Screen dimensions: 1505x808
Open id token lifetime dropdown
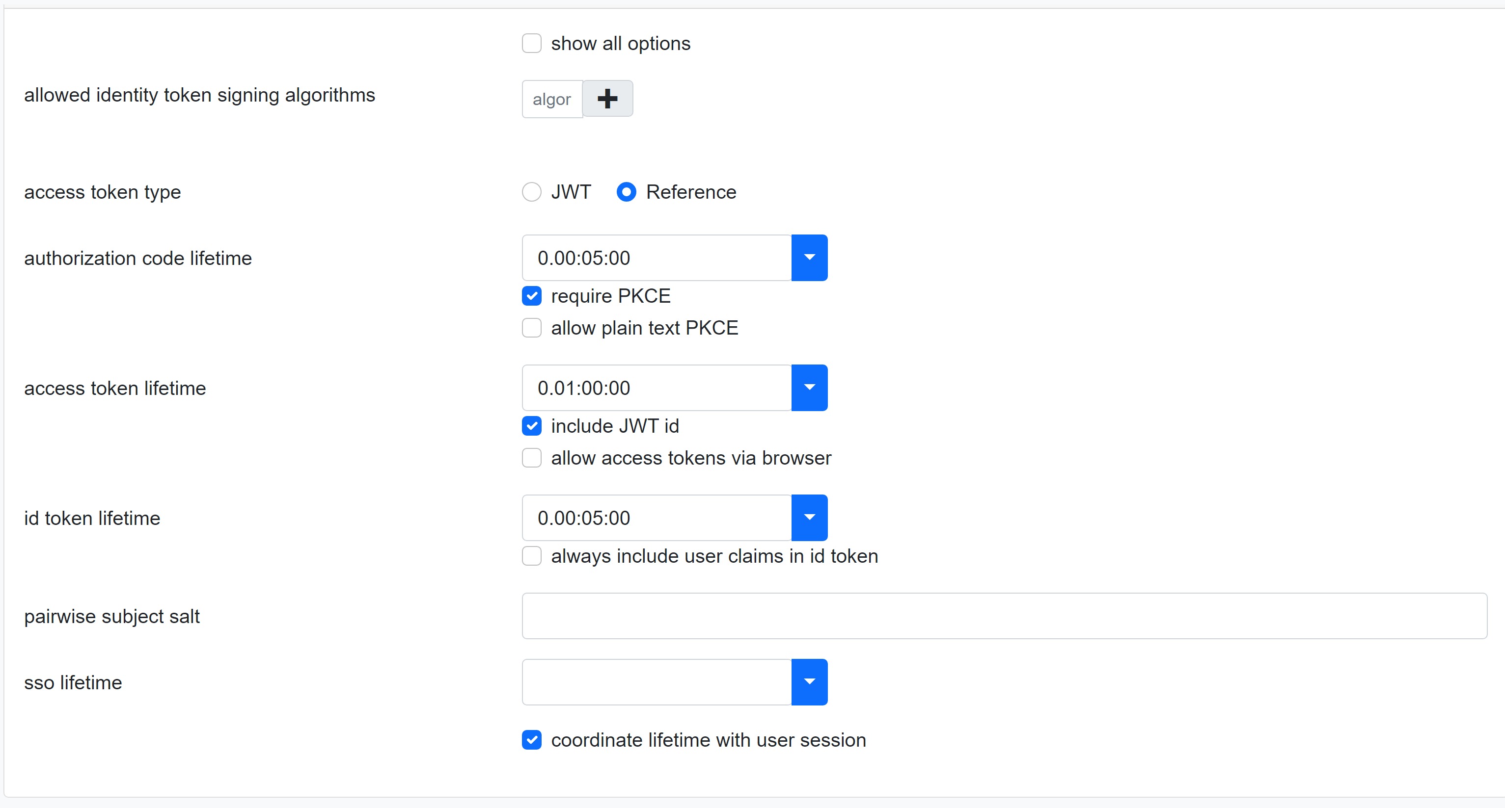click(x=810, y=519)
